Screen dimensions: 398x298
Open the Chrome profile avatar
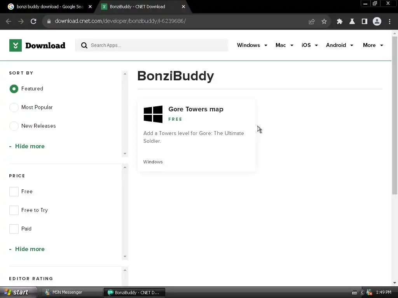377,22
